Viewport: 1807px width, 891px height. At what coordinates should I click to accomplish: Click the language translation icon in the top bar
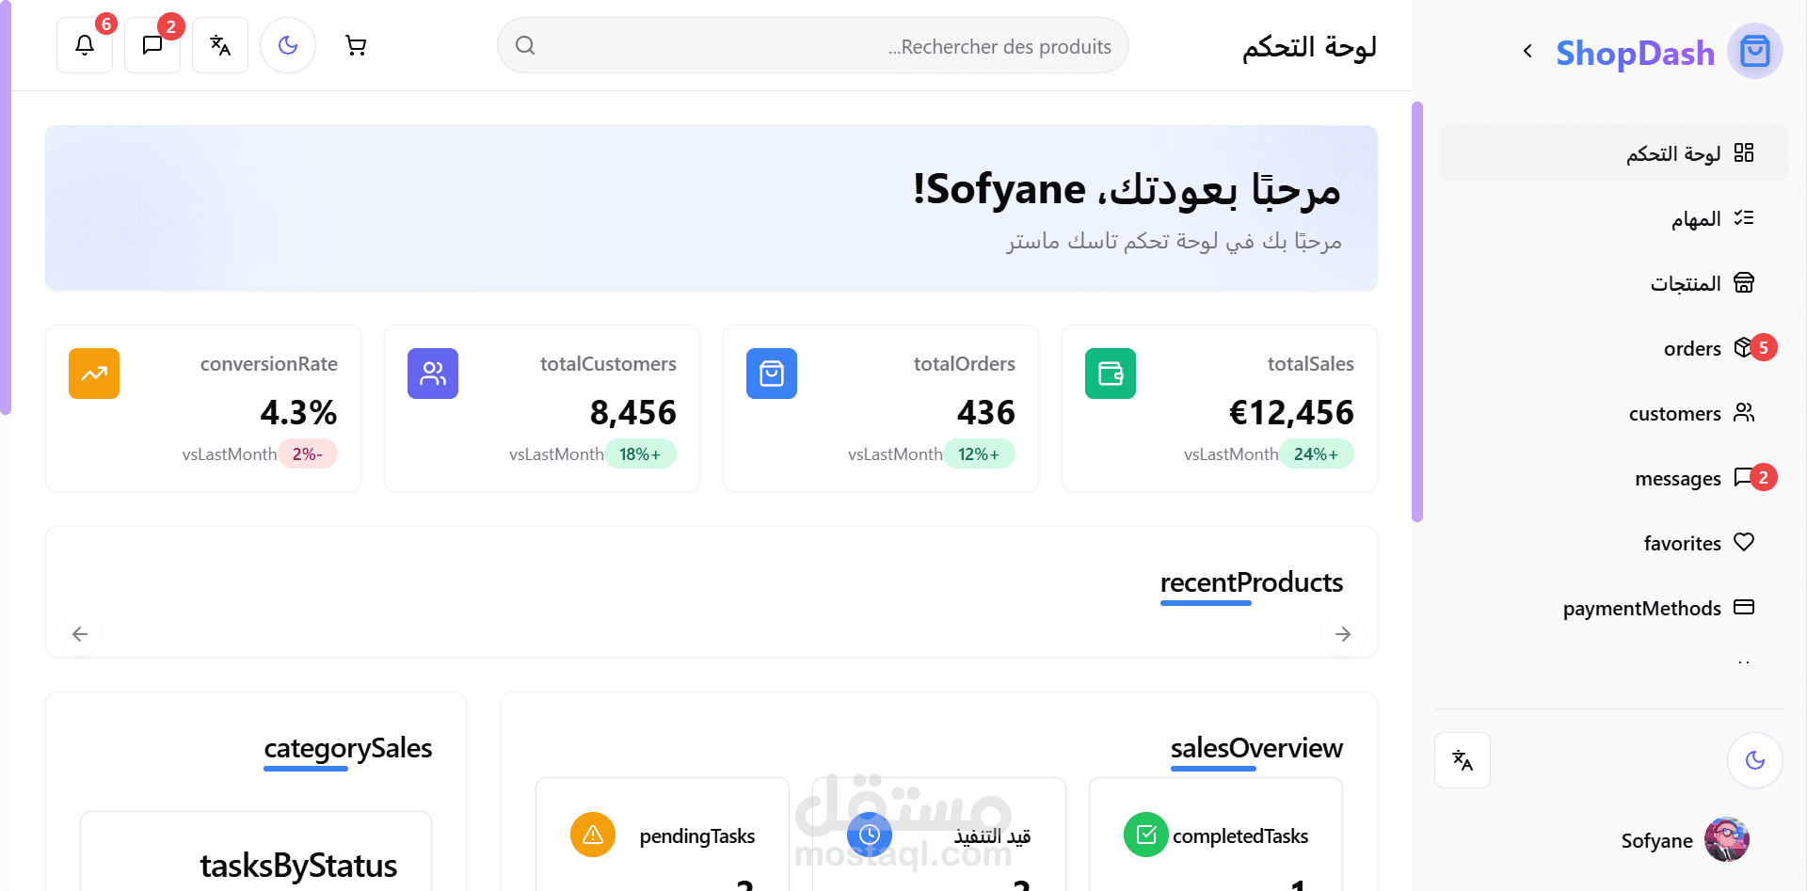pos(219,44)
